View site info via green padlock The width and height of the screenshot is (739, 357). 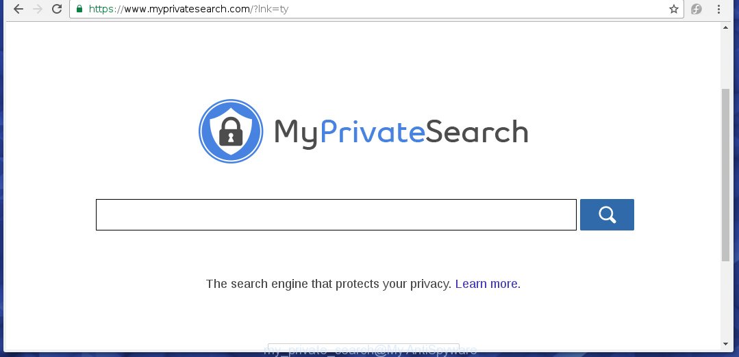point(79,9)
